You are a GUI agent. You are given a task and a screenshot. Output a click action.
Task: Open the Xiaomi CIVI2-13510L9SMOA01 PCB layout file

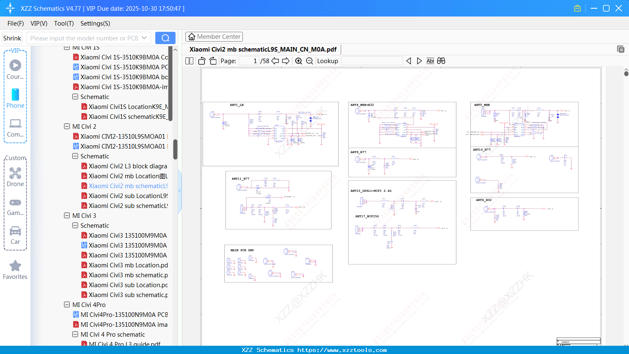point(121,146)
